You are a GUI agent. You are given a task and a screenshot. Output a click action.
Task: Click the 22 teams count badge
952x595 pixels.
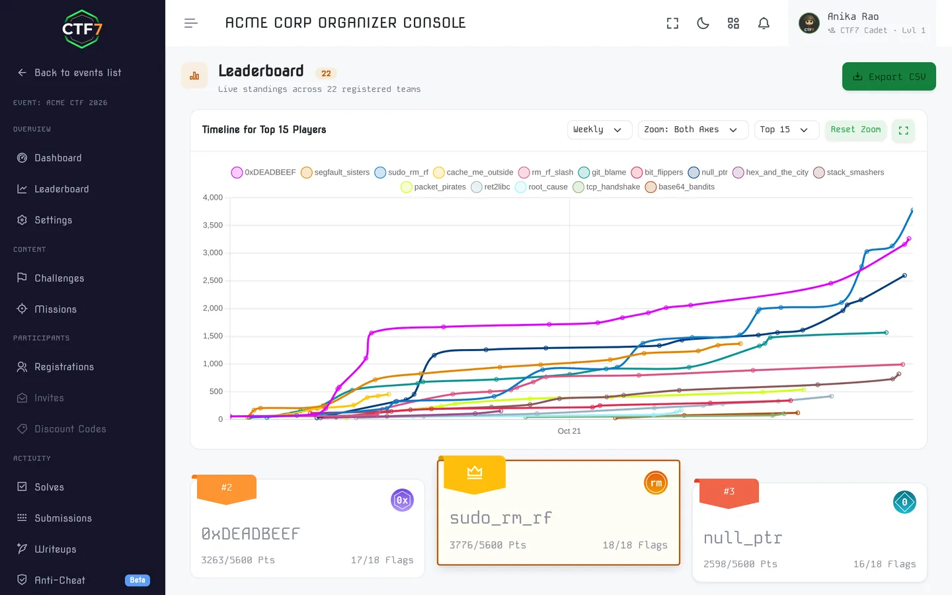coord(326,73)
